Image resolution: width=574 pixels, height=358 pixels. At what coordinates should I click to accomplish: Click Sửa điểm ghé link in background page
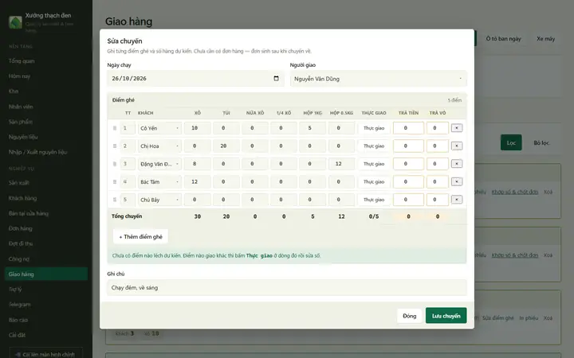(497, 318)
